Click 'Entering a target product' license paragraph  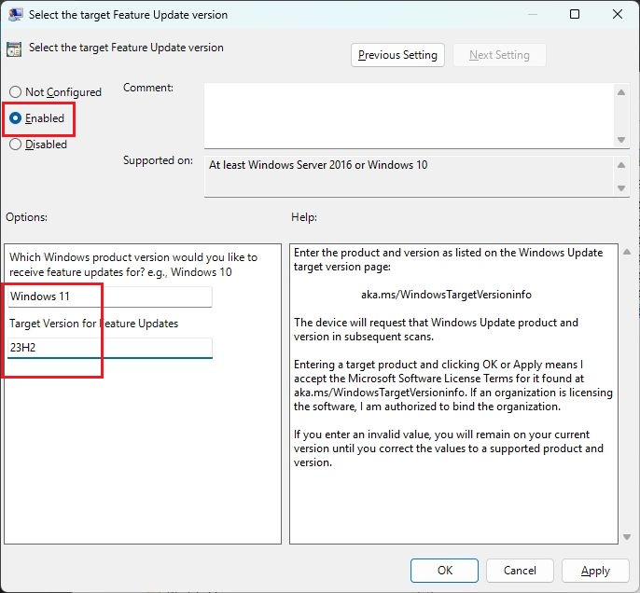[x=453, y=385]
